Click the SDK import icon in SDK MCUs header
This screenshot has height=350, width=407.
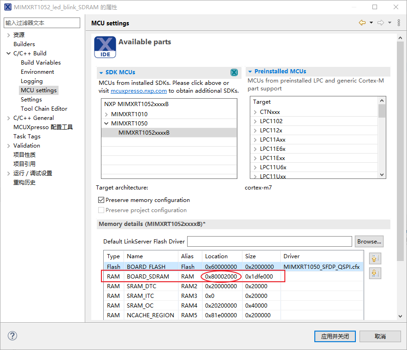click(x=234, y=72)
